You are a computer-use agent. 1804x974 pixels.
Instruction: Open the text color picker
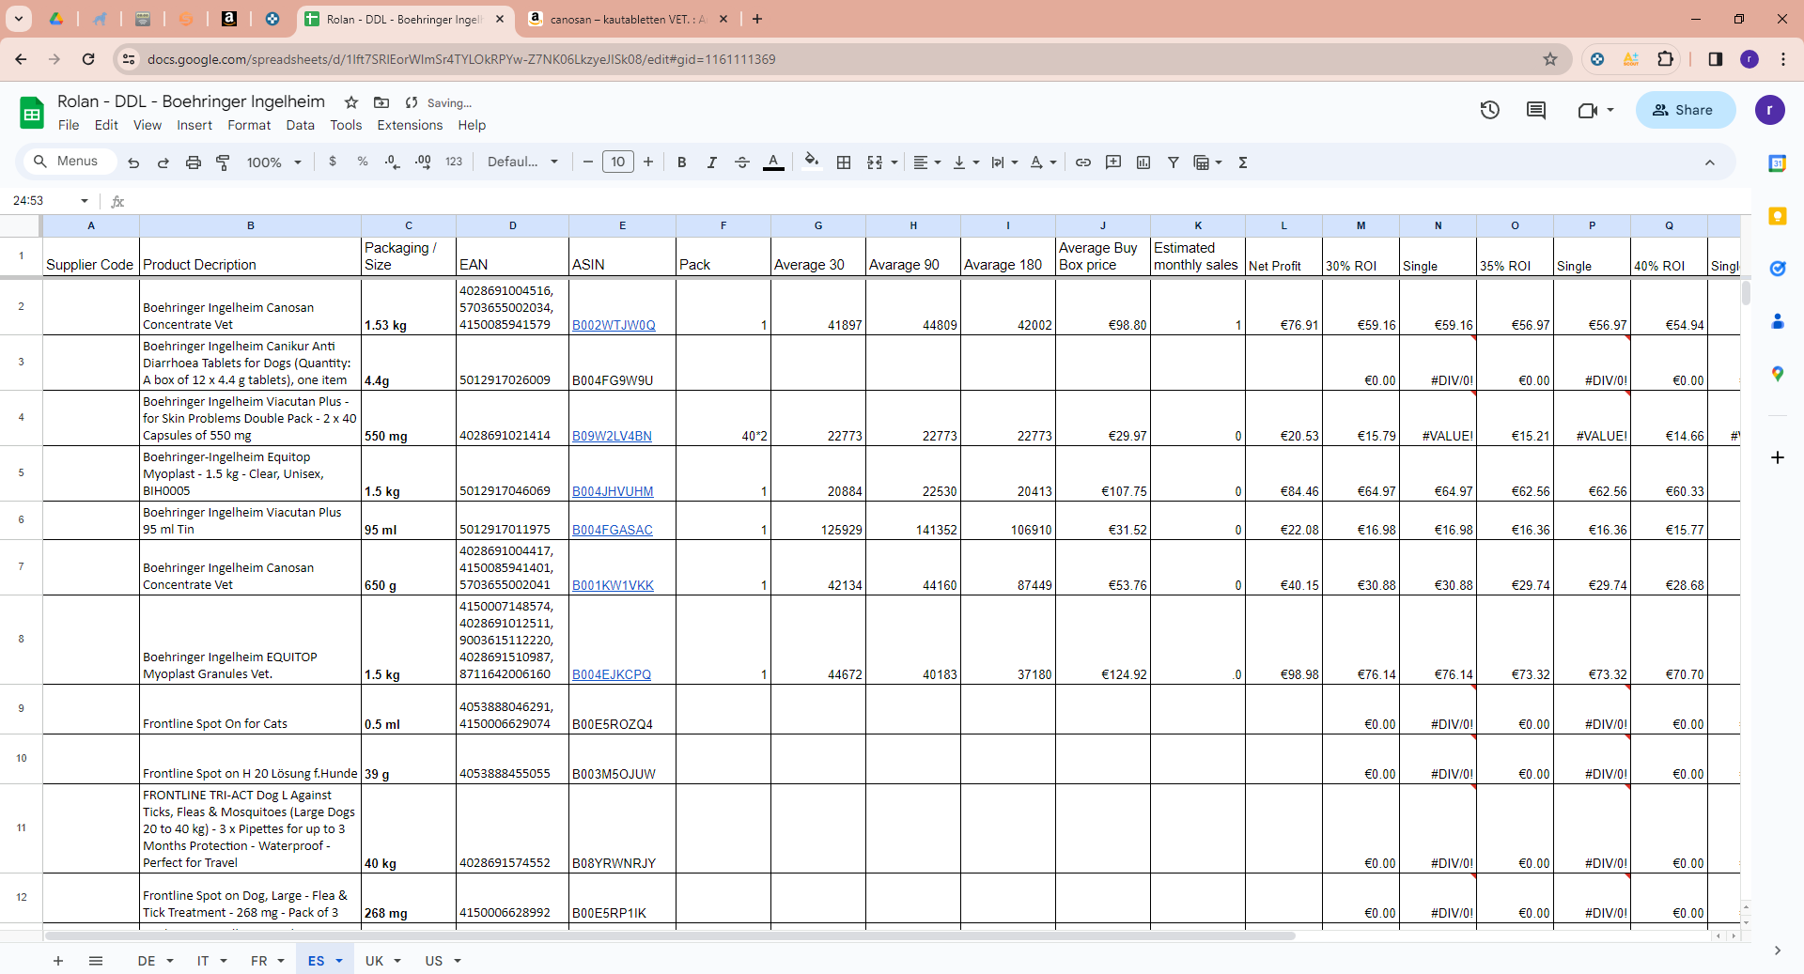click(x=773, y=162)
